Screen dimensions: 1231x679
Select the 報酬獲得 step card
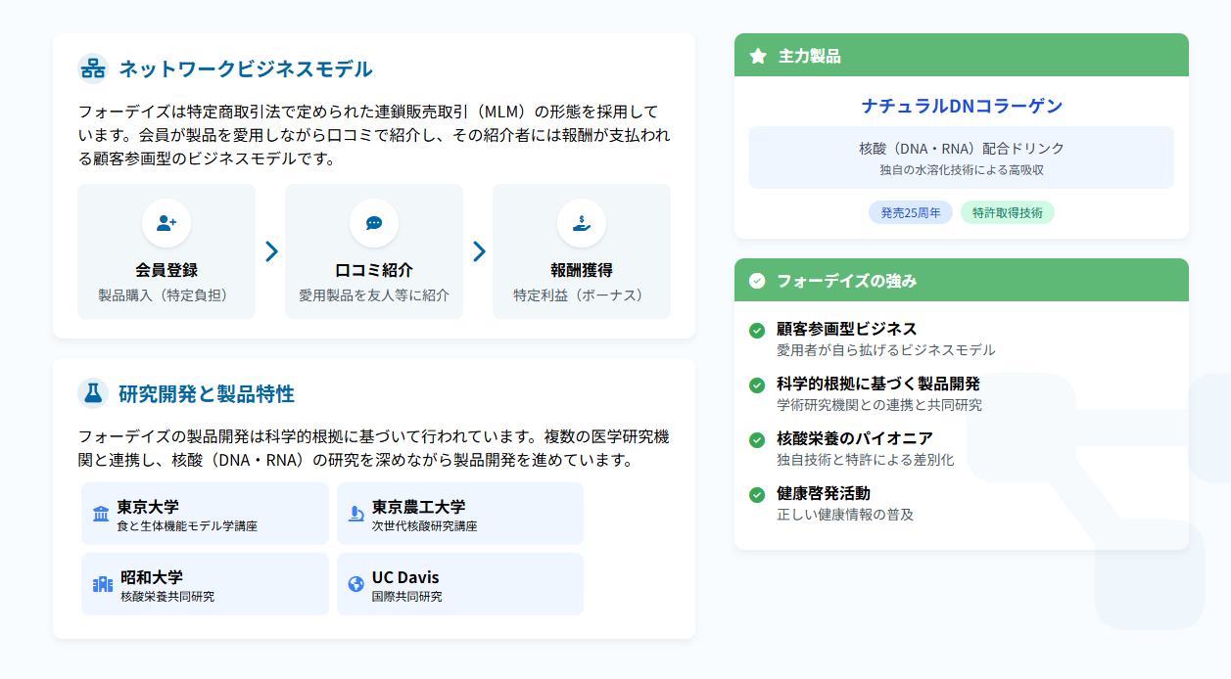click(x=582, y=251)
